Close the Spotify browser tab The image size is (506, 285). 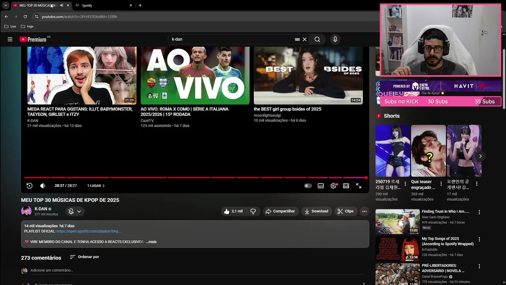pyautogui.click(x=130, y=6)
